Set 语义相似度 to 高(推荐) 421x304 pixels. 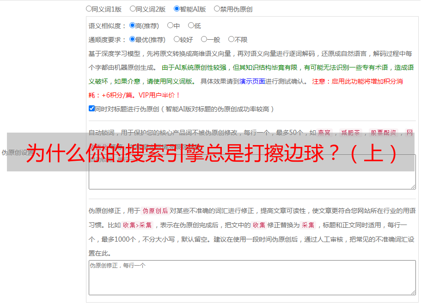(132, 25)
